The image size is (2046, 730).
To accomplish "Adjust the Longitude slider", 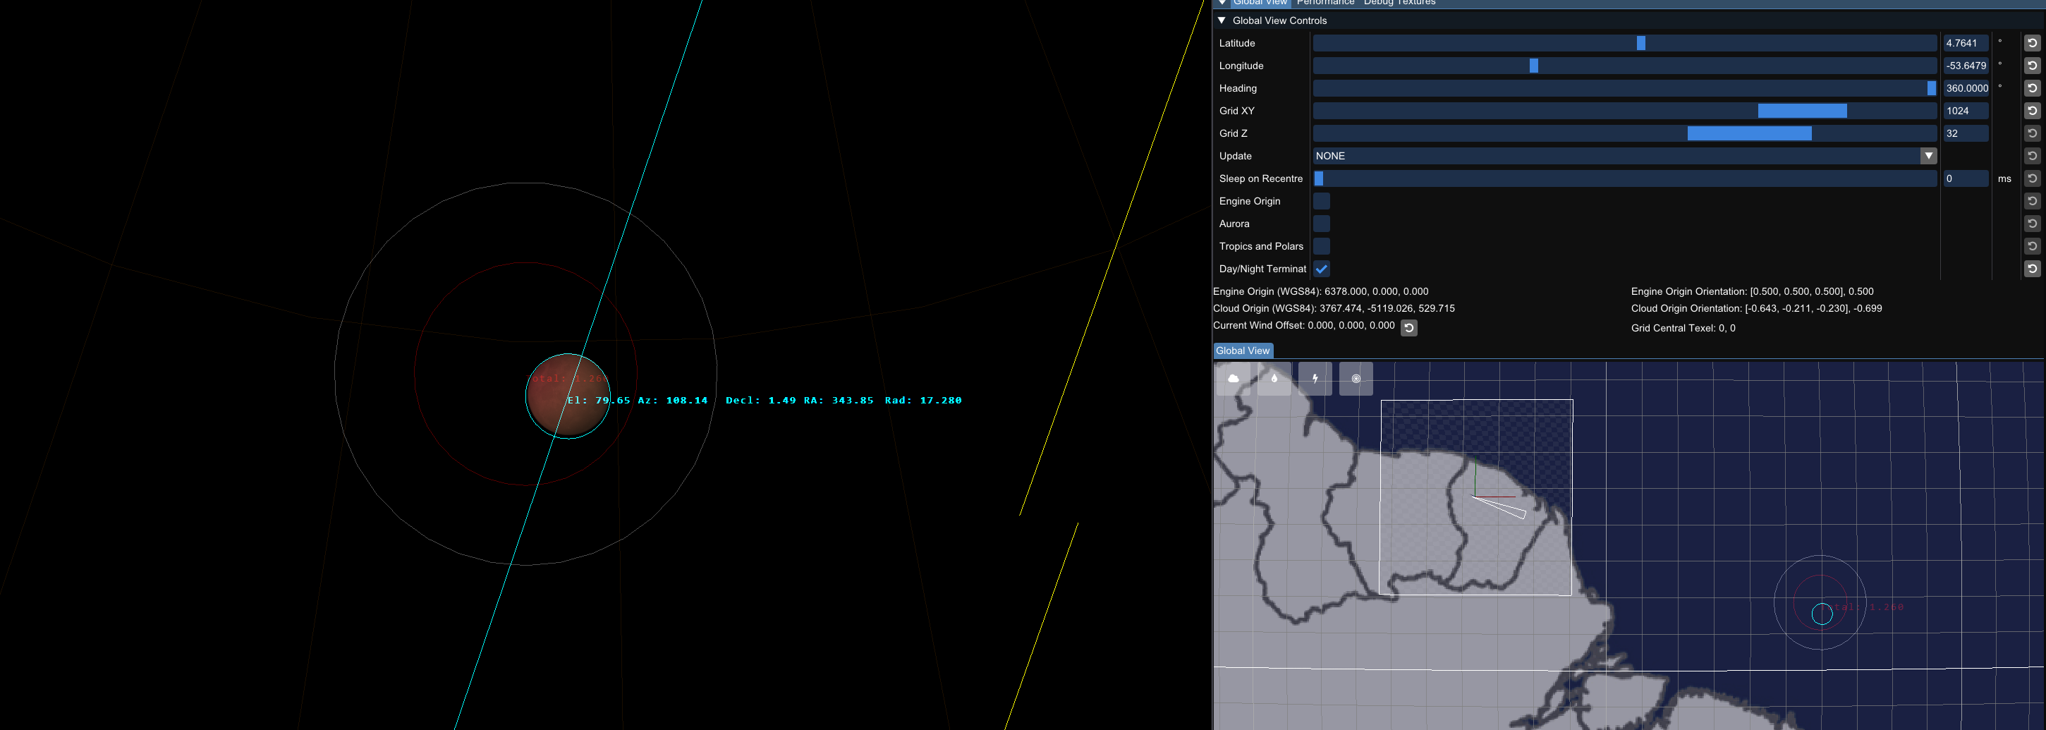I will (1625, 66).
